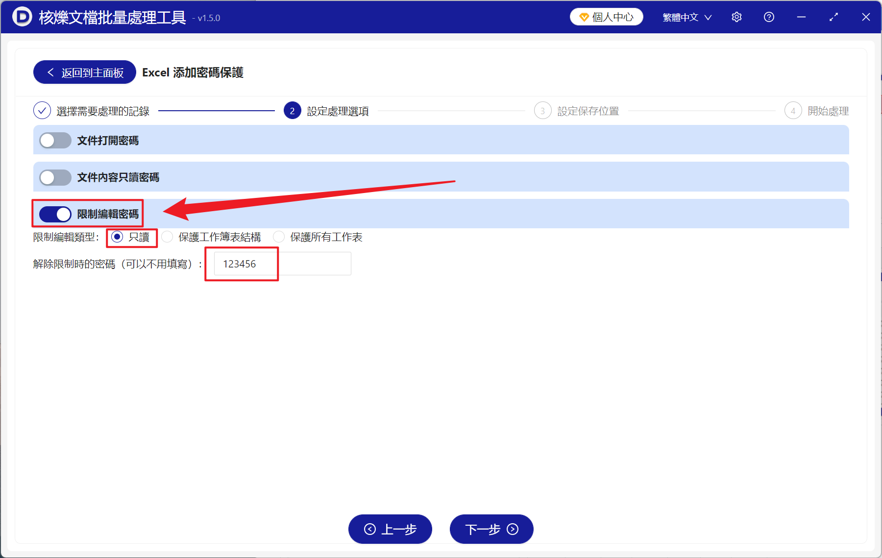Image resolution: width=882 pixels, height=558 pixels.
Task: Click the back arrow on 返回到主面板
Action: point(50,72)
